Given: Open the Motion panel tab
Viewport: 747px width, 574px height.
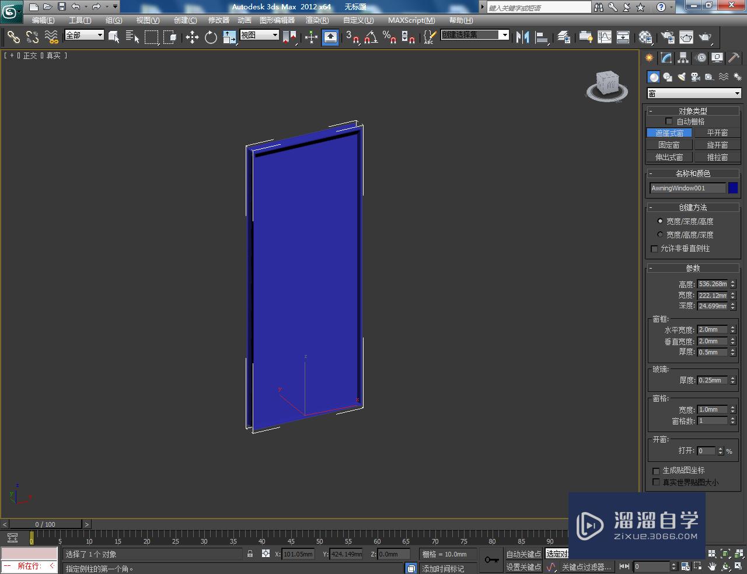Looking at the screenshot, I should tap(701, 58).
